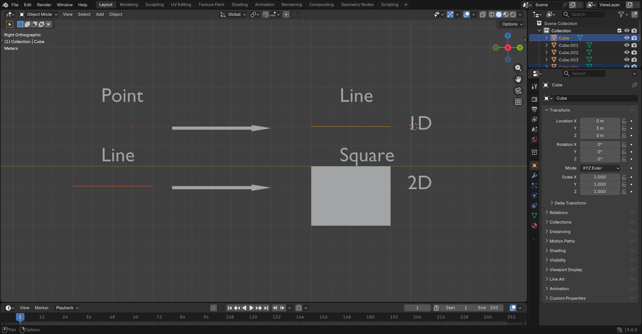Open the Material properties tab
The height and width of the screenshot is (334, 642).
pyautogui.click(x=534, y=225)
